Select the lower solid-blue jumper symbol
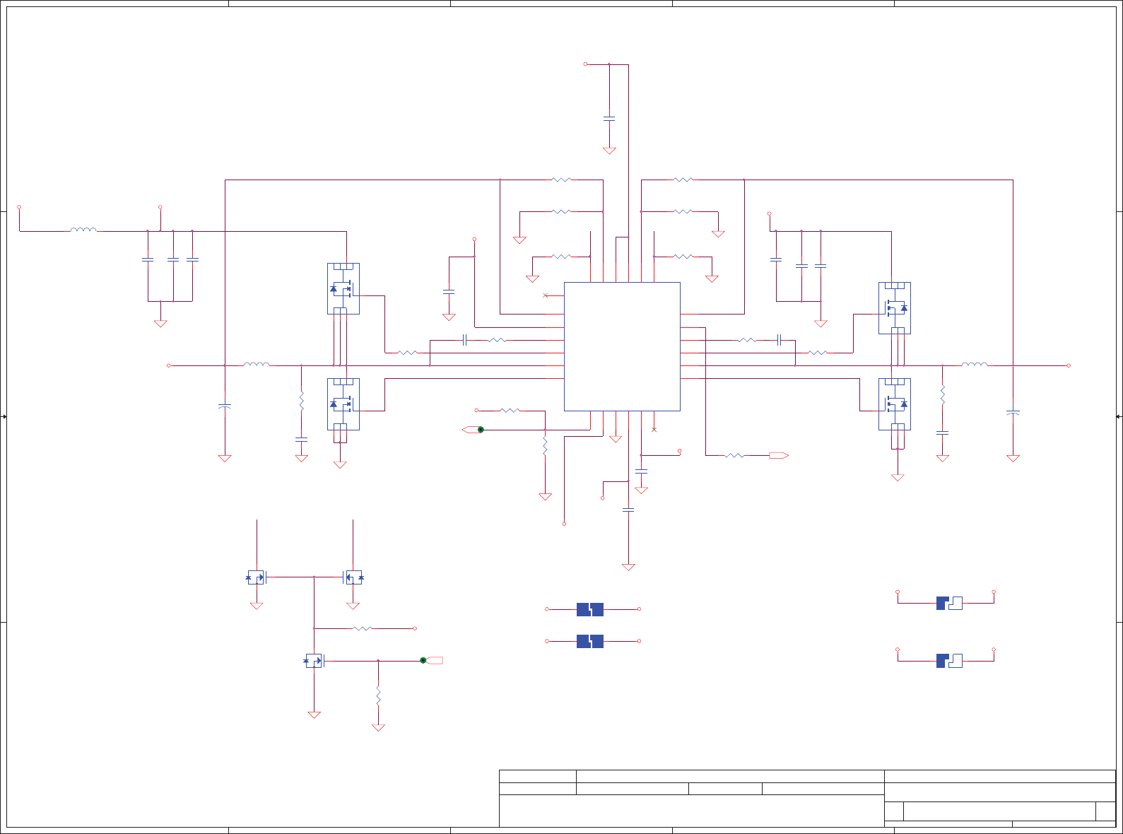The height and width of the screenshot is (834, 1123). 590,641
